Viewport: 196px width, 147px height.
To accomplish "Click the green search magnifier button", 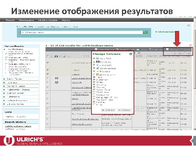I will pyautogui.click(x=145, y=32).
